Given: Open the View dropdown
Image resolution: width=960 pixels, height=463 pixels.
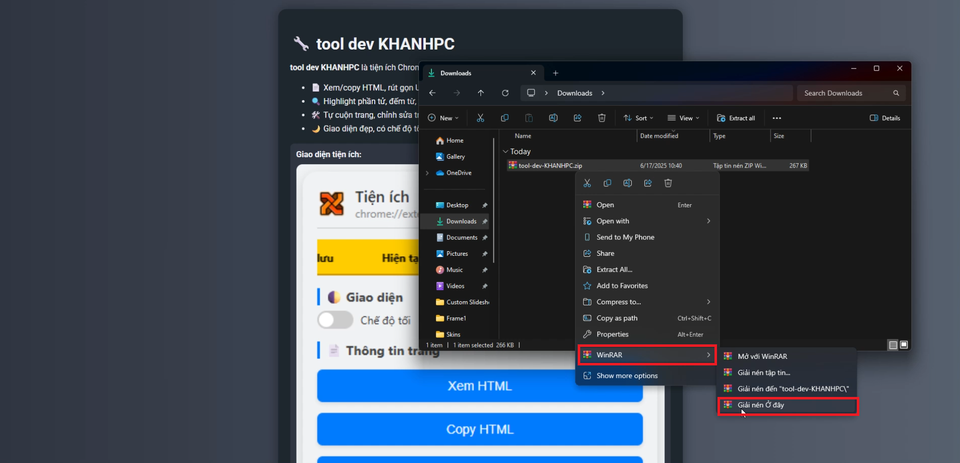Looking at the screenshot, I should tap(683, 118).
